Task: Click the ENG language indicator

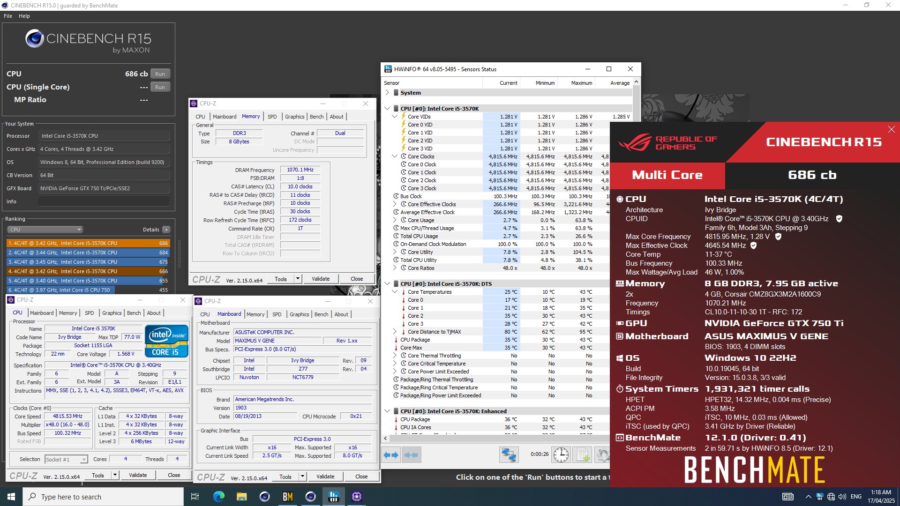Action: pyautogui.click(x=856, y=497)
